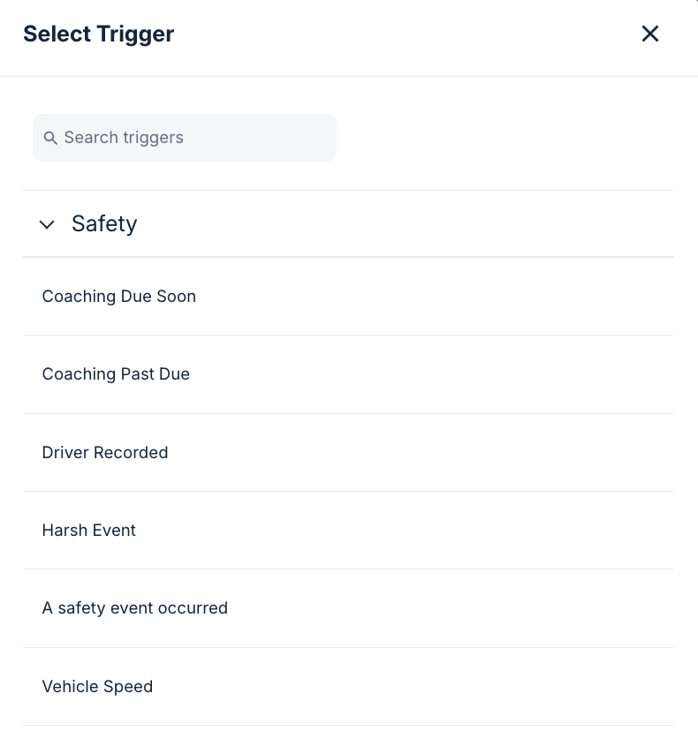
Task: Pick the Driver Recorded trigger
Action: pos(105,453)
